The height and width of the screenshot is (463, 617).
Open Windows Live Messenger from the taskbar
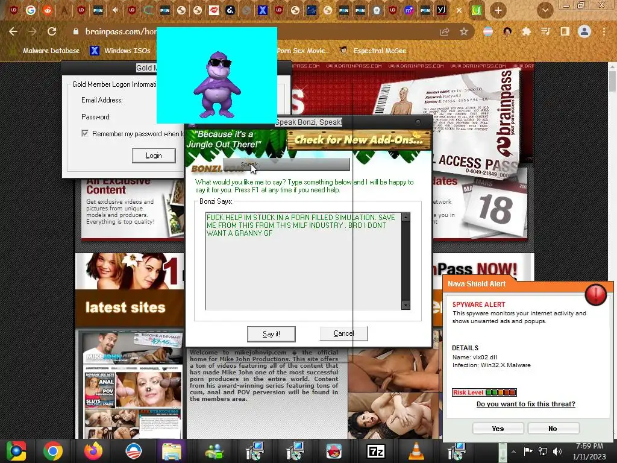(213, 451)
